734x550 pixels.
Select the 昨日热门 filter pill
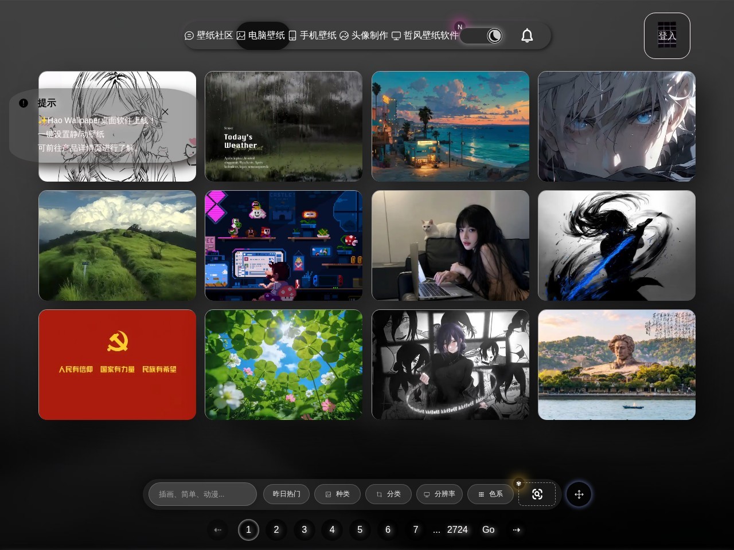[x=286, y=494]
